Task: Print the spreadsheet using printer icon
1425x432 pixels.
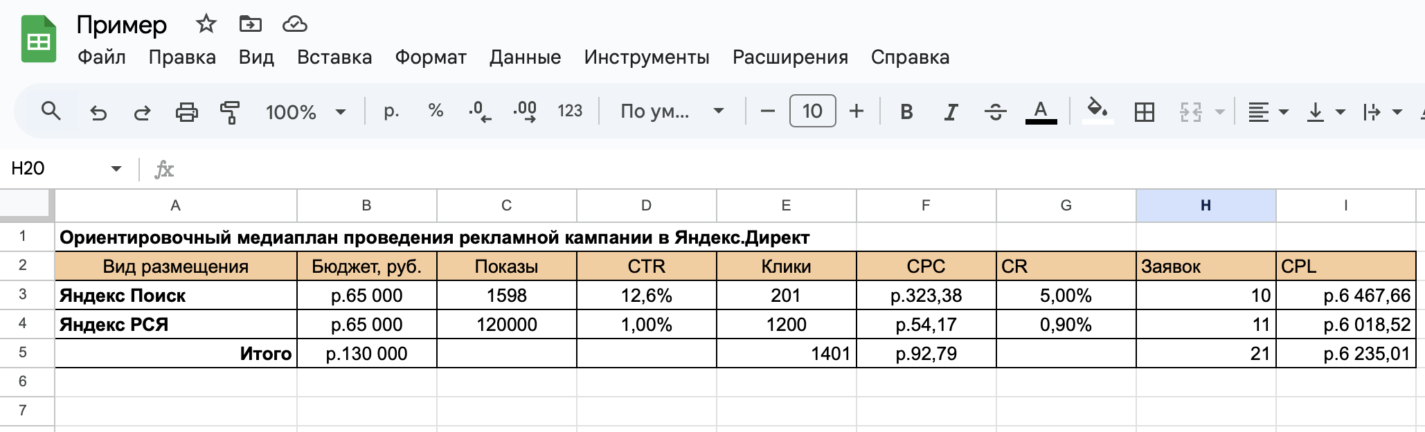Action: click(186, 111)
